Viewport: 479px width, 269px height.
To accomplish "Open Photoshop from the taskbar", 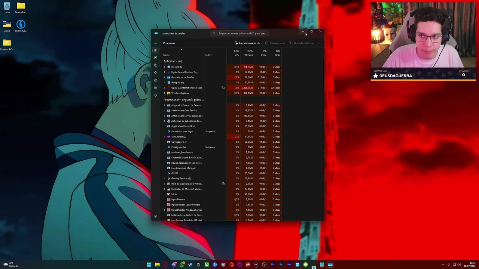I will pos(281,265).
